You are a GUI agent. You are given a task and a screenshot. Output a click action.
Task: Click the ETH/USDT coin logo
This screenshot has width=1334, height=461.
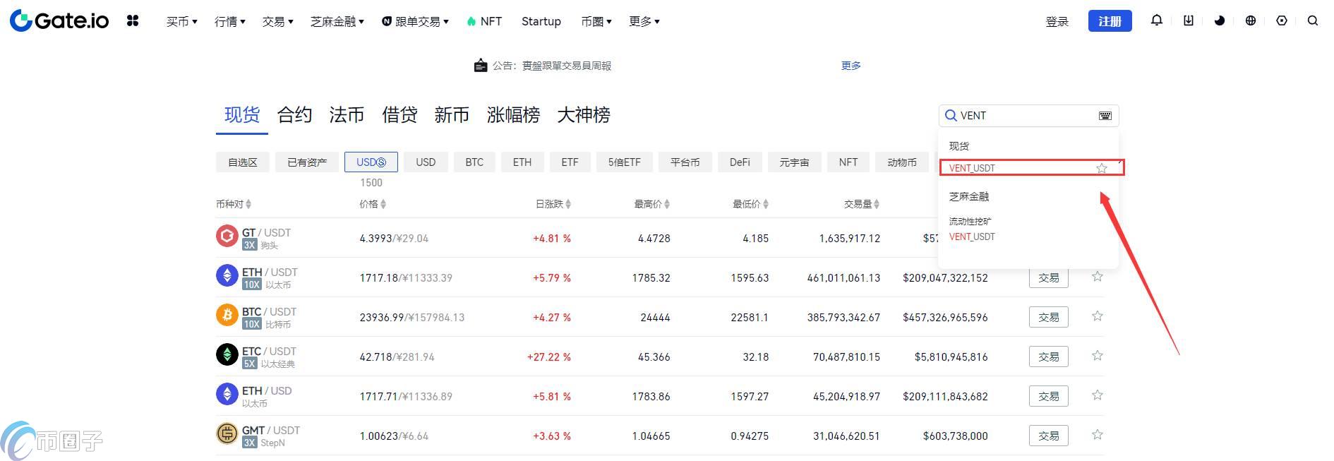pos(227,275)
